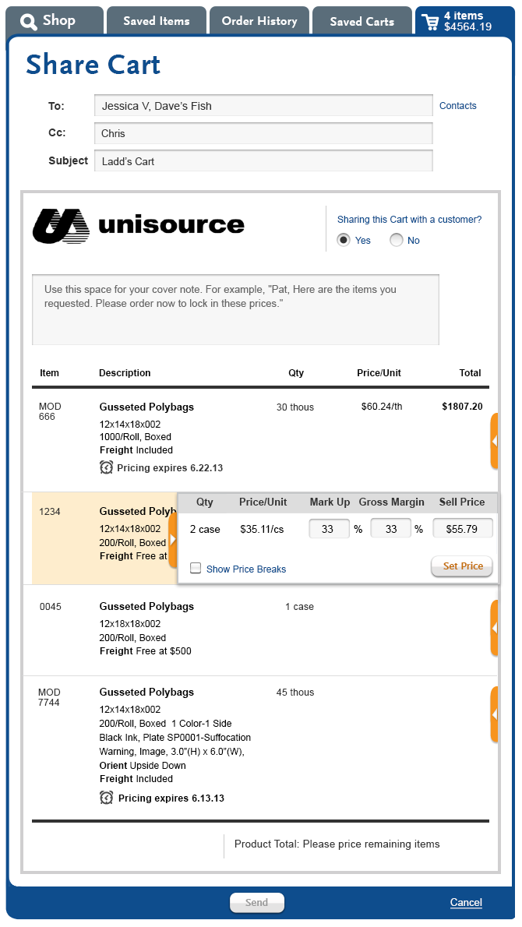Collapse pricing panel for item 1234
Screen dimensions: 522x927
[x=173, y=540]
